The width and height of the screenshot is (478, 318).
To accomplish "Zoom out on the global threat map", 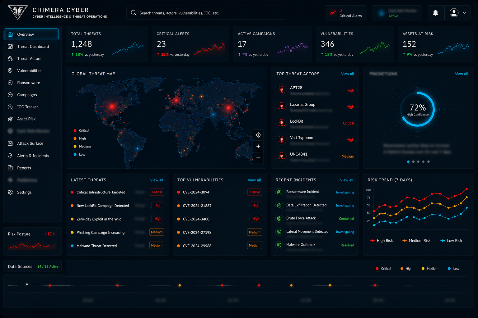I will coord(258,158).
